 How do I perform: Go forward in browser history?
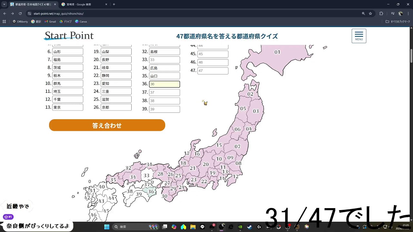click(12, 14)
